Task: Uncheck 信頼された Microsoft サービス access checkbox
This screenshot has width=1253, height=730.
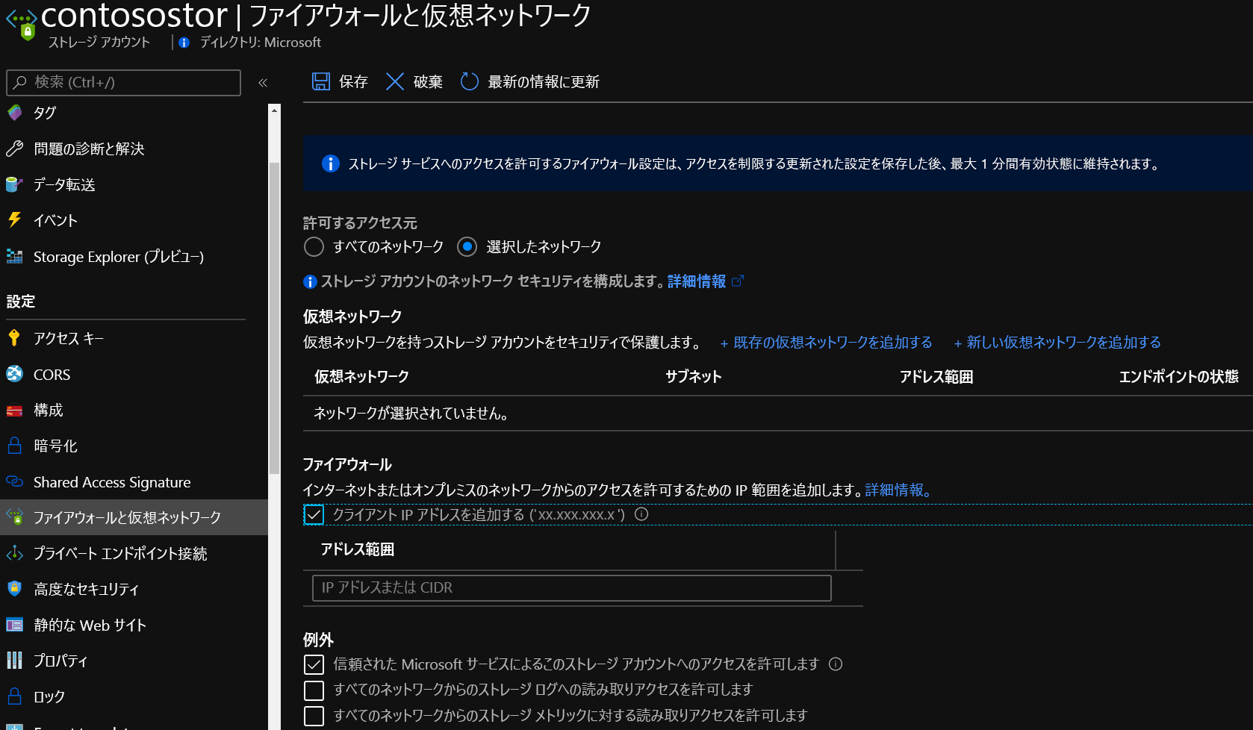Action: pyautogui.click(x=314, y=664)
